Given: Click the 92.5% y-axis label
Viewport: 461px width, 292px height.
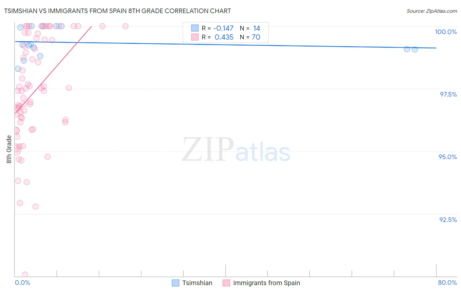Looking at the screenshot, I should (448, 220).
